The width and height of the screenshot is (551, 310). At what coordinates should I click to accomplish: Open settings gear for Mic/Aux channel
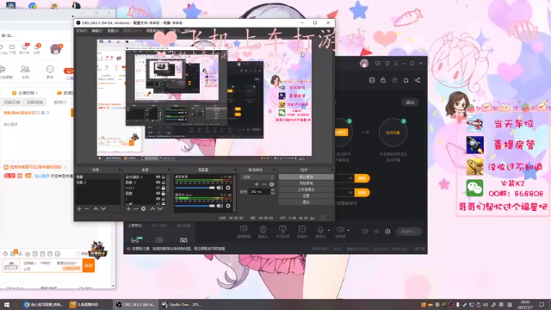point(228,206)
